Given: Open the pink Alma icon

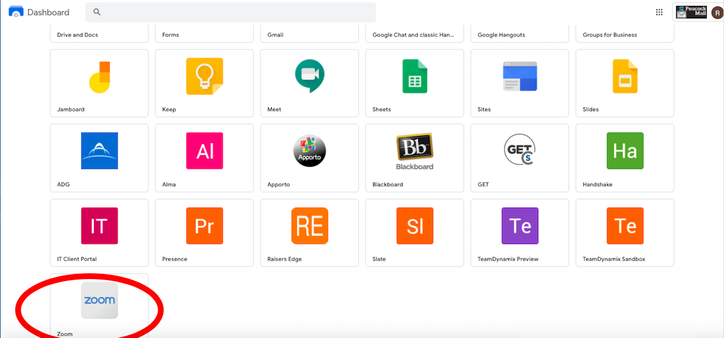Looking at the screenshot, I should (204, 151).
